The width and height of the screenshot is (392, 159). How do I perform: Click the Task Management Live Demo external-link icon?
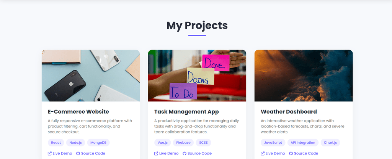(156, 153)
